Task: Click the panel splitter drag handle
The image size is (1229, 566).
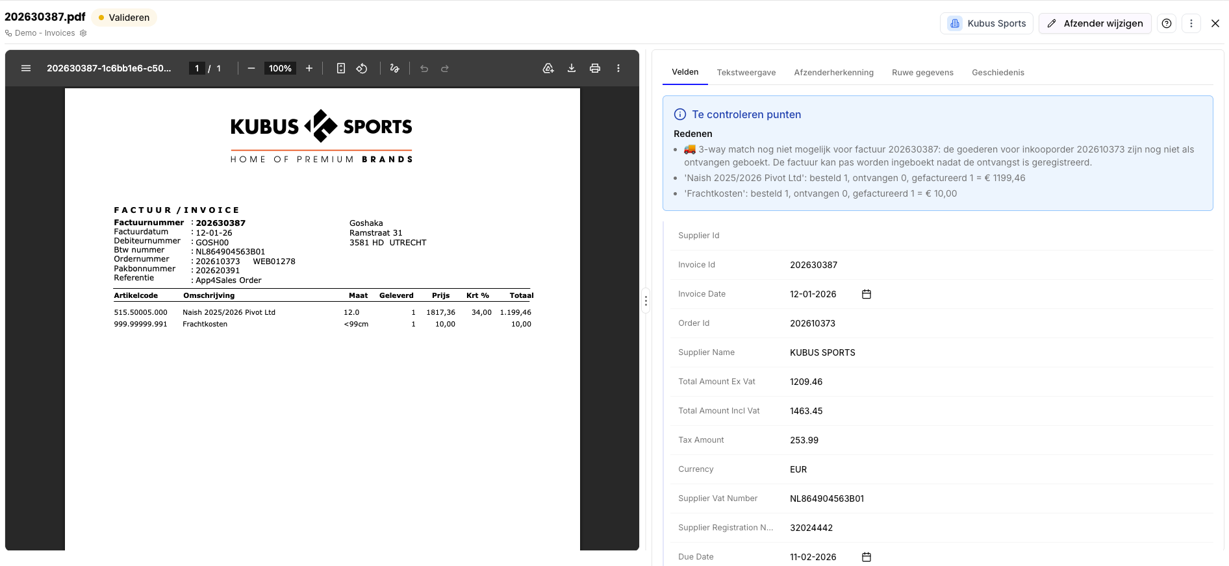Action: pyautogui.click(x=646, y=301)
